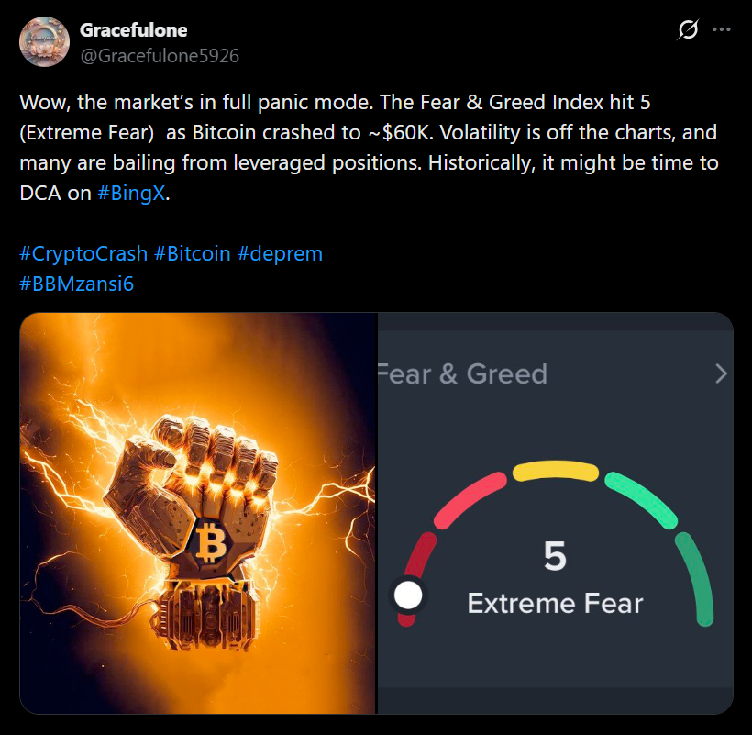Open the #BBMzansi6 hashtag

click(x=76, y=283)
